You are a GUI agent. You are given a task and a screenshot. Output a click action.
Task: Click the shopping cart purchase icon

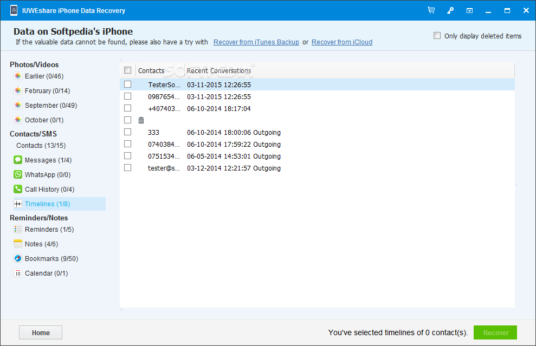[431, 10]
